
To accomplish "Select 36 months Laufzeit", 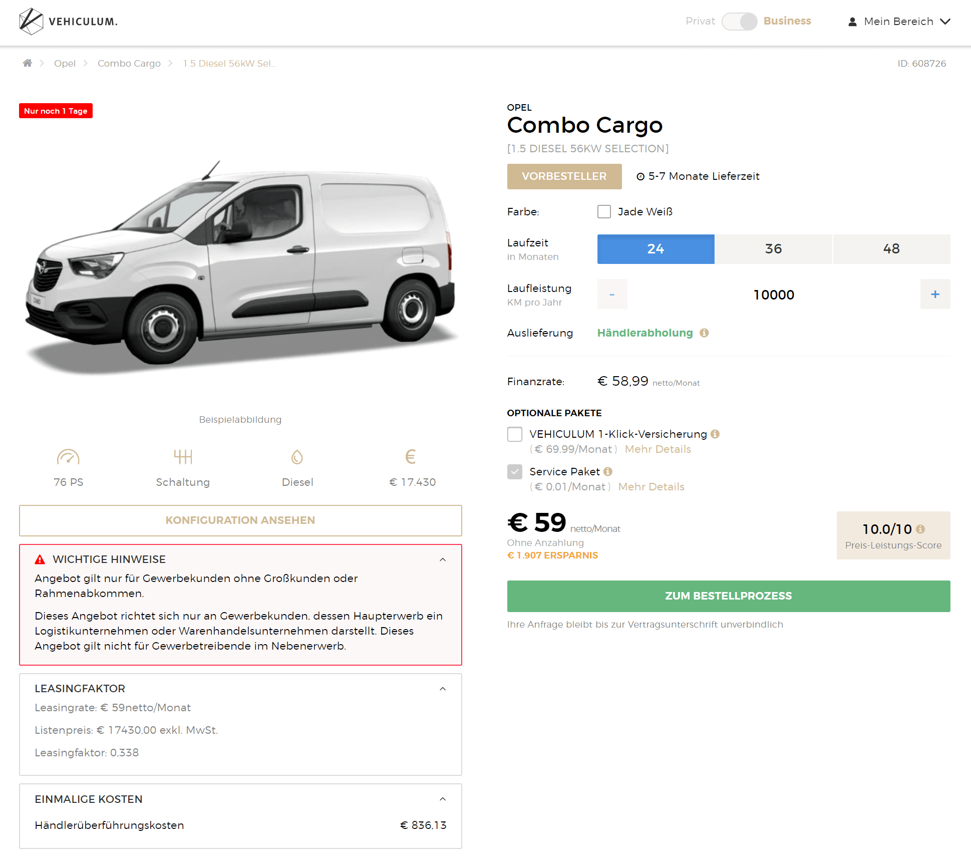I will pyautogui.click(x=773, y=249).
